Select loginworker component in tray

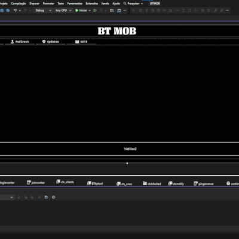pos(7,182)
